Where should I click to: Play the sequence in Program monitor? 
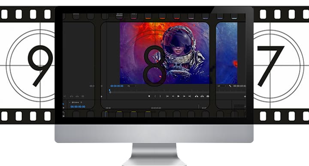click(x=179, y=96)
